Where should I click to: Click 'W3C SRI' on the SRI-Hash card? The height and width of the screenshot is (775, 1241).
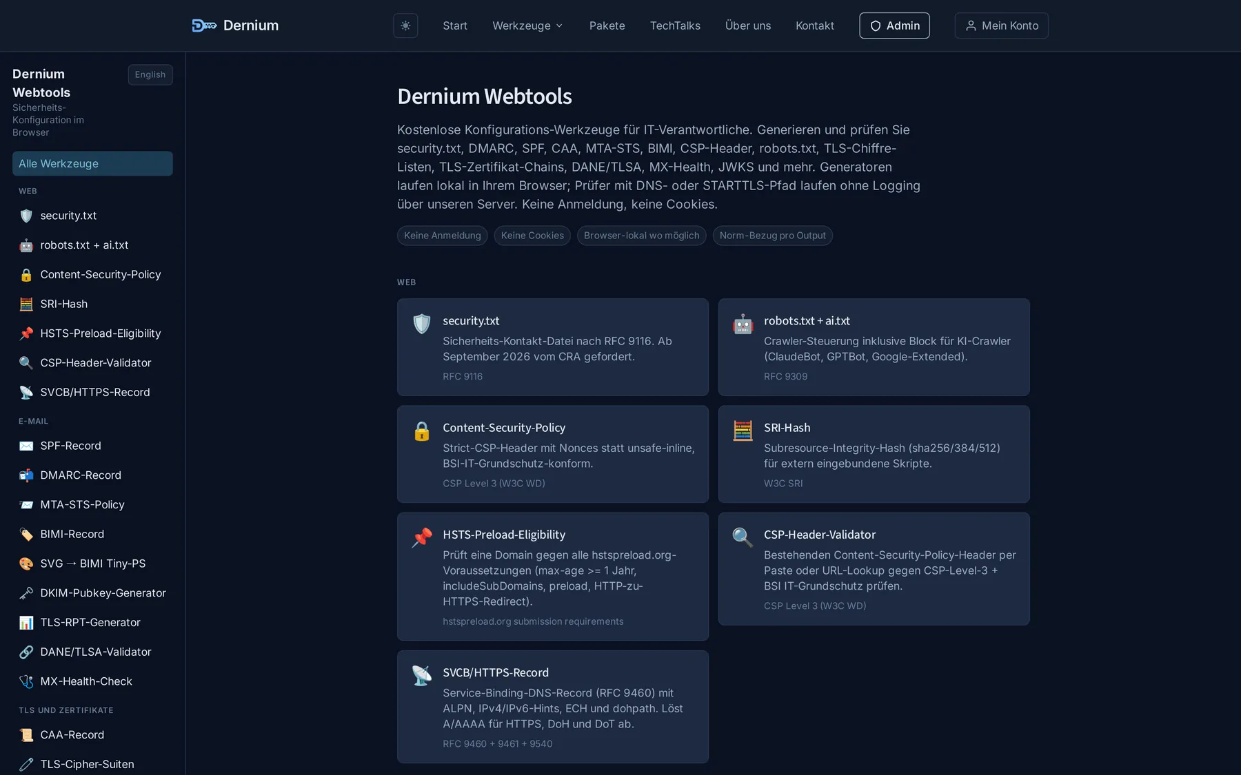pyautogui.click(x=783, y=484)
